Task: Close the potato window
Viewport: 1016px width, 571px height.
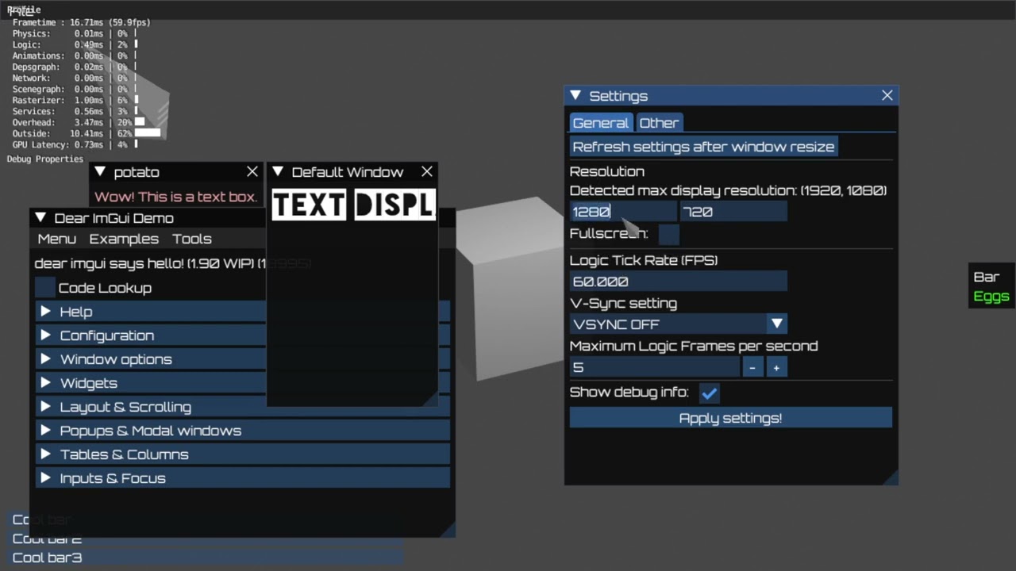Action: tap(252, 171)
